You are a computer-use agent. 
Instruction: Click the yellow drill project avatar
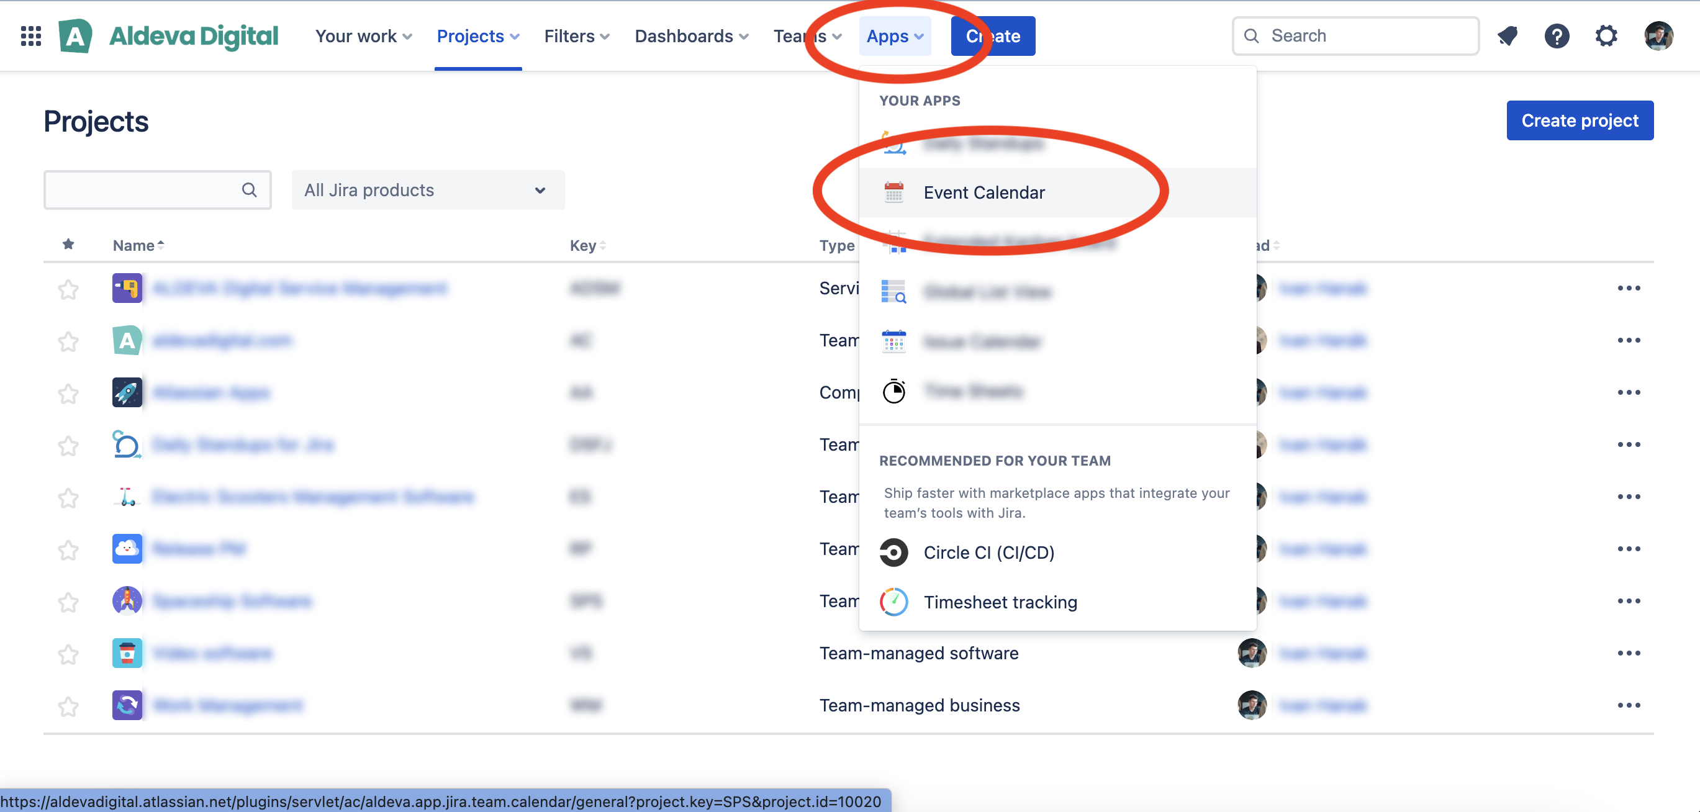point(127,288)
